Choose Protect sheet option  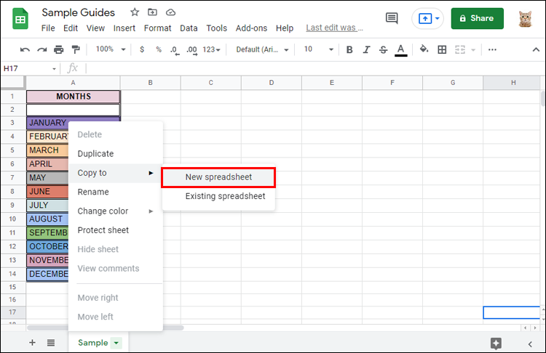[116, 230]
